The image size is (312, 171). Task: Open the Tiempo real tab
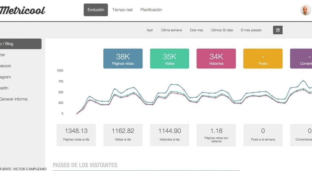pos(122,10)
